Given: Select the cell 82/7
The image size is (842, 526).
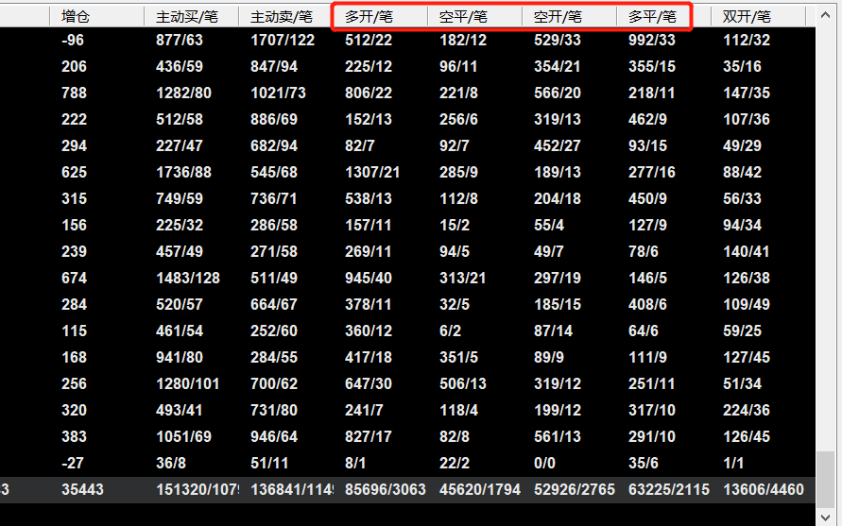Looking at the screenshot, I should click(360, 145).
